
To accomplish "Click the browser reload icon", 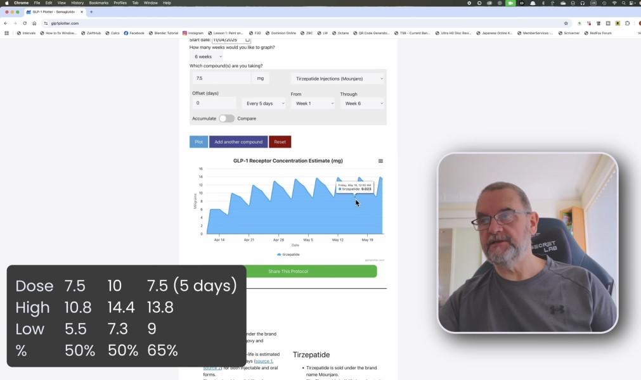I will tap(25, 23).
